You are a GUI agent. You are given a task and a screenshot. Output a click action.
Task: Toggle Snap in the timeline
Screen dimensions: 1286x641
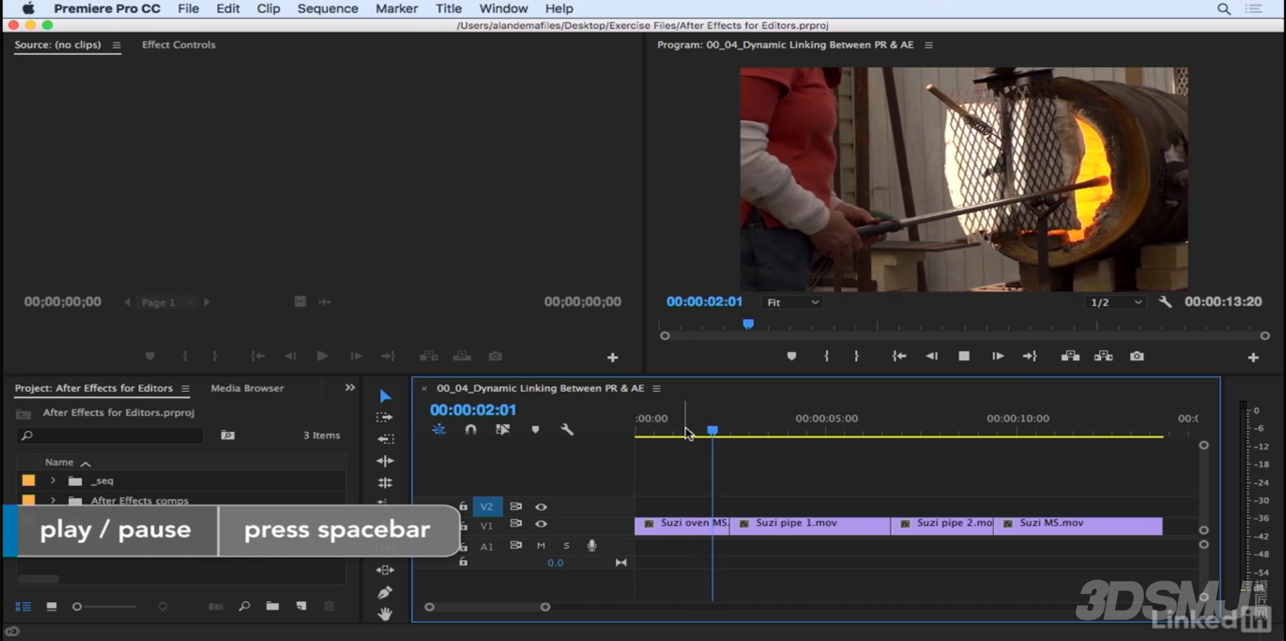coord(471,430)
